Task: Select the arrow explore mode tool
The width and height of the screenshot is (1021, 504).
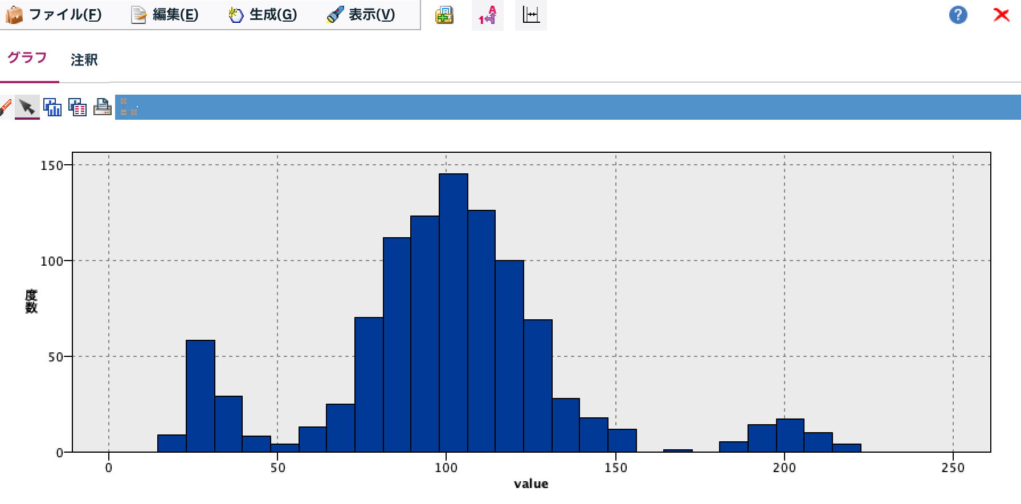Action: point(27,107)
